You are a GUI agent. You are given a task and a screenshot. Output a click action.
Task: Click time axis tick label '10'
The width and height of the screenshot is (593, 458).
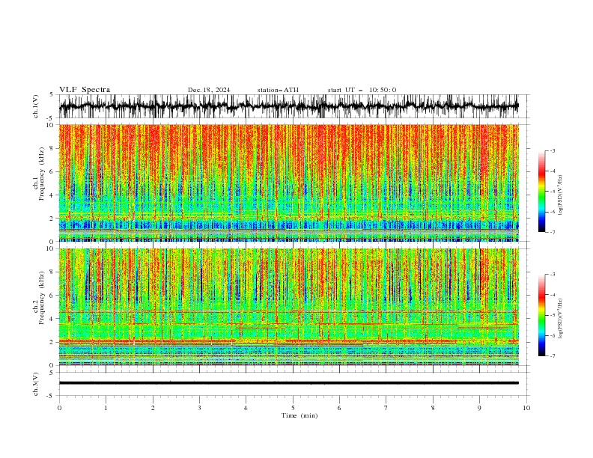(x=526, y=408)
